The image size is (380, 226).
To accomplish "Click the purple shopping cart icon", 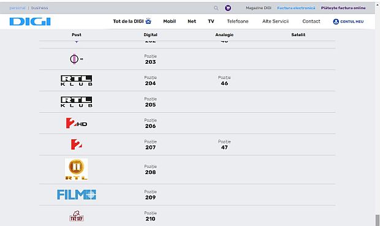I will (x=228, y=8).
